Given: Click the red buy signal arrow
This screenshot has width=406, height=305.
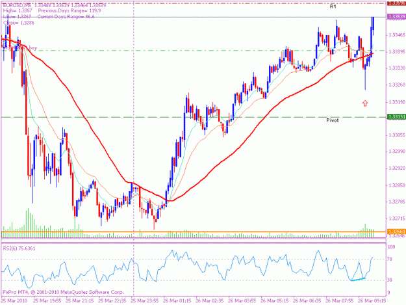Looking at the screenshot, I should (x=365, y=103).
